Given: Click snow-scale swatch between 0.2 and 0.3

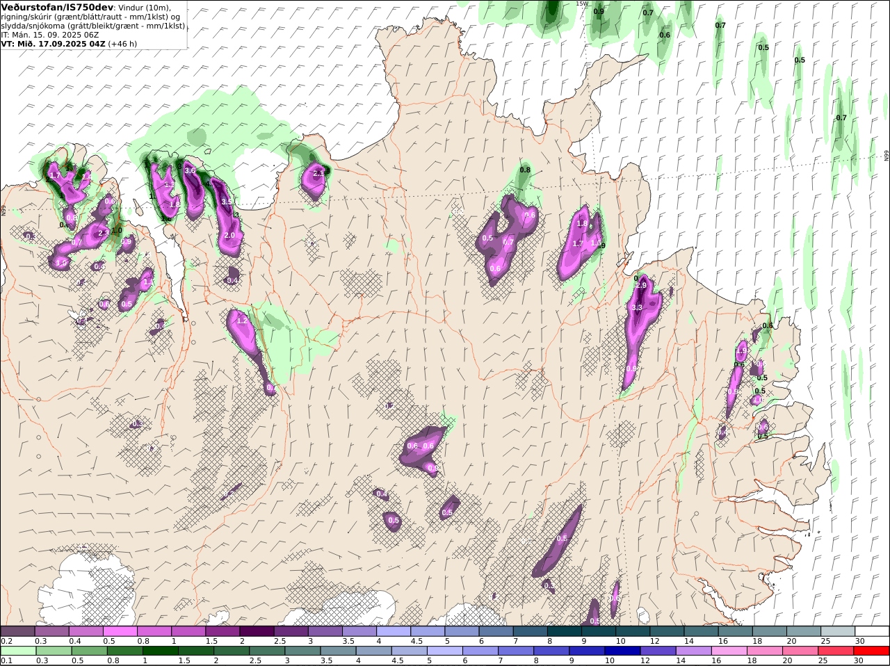Looking at the screenshot, I should [x=18, y=631].
